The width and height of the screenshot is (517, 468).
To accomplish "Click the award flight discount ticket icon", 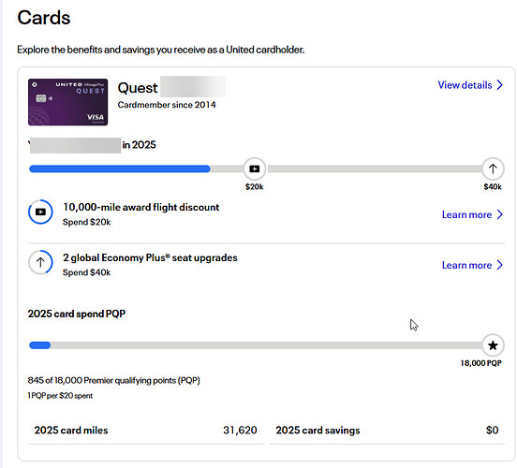I will 40,212.
